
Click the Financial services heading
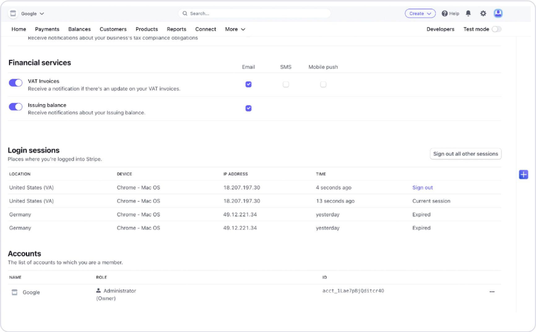(x=40, y=62)
